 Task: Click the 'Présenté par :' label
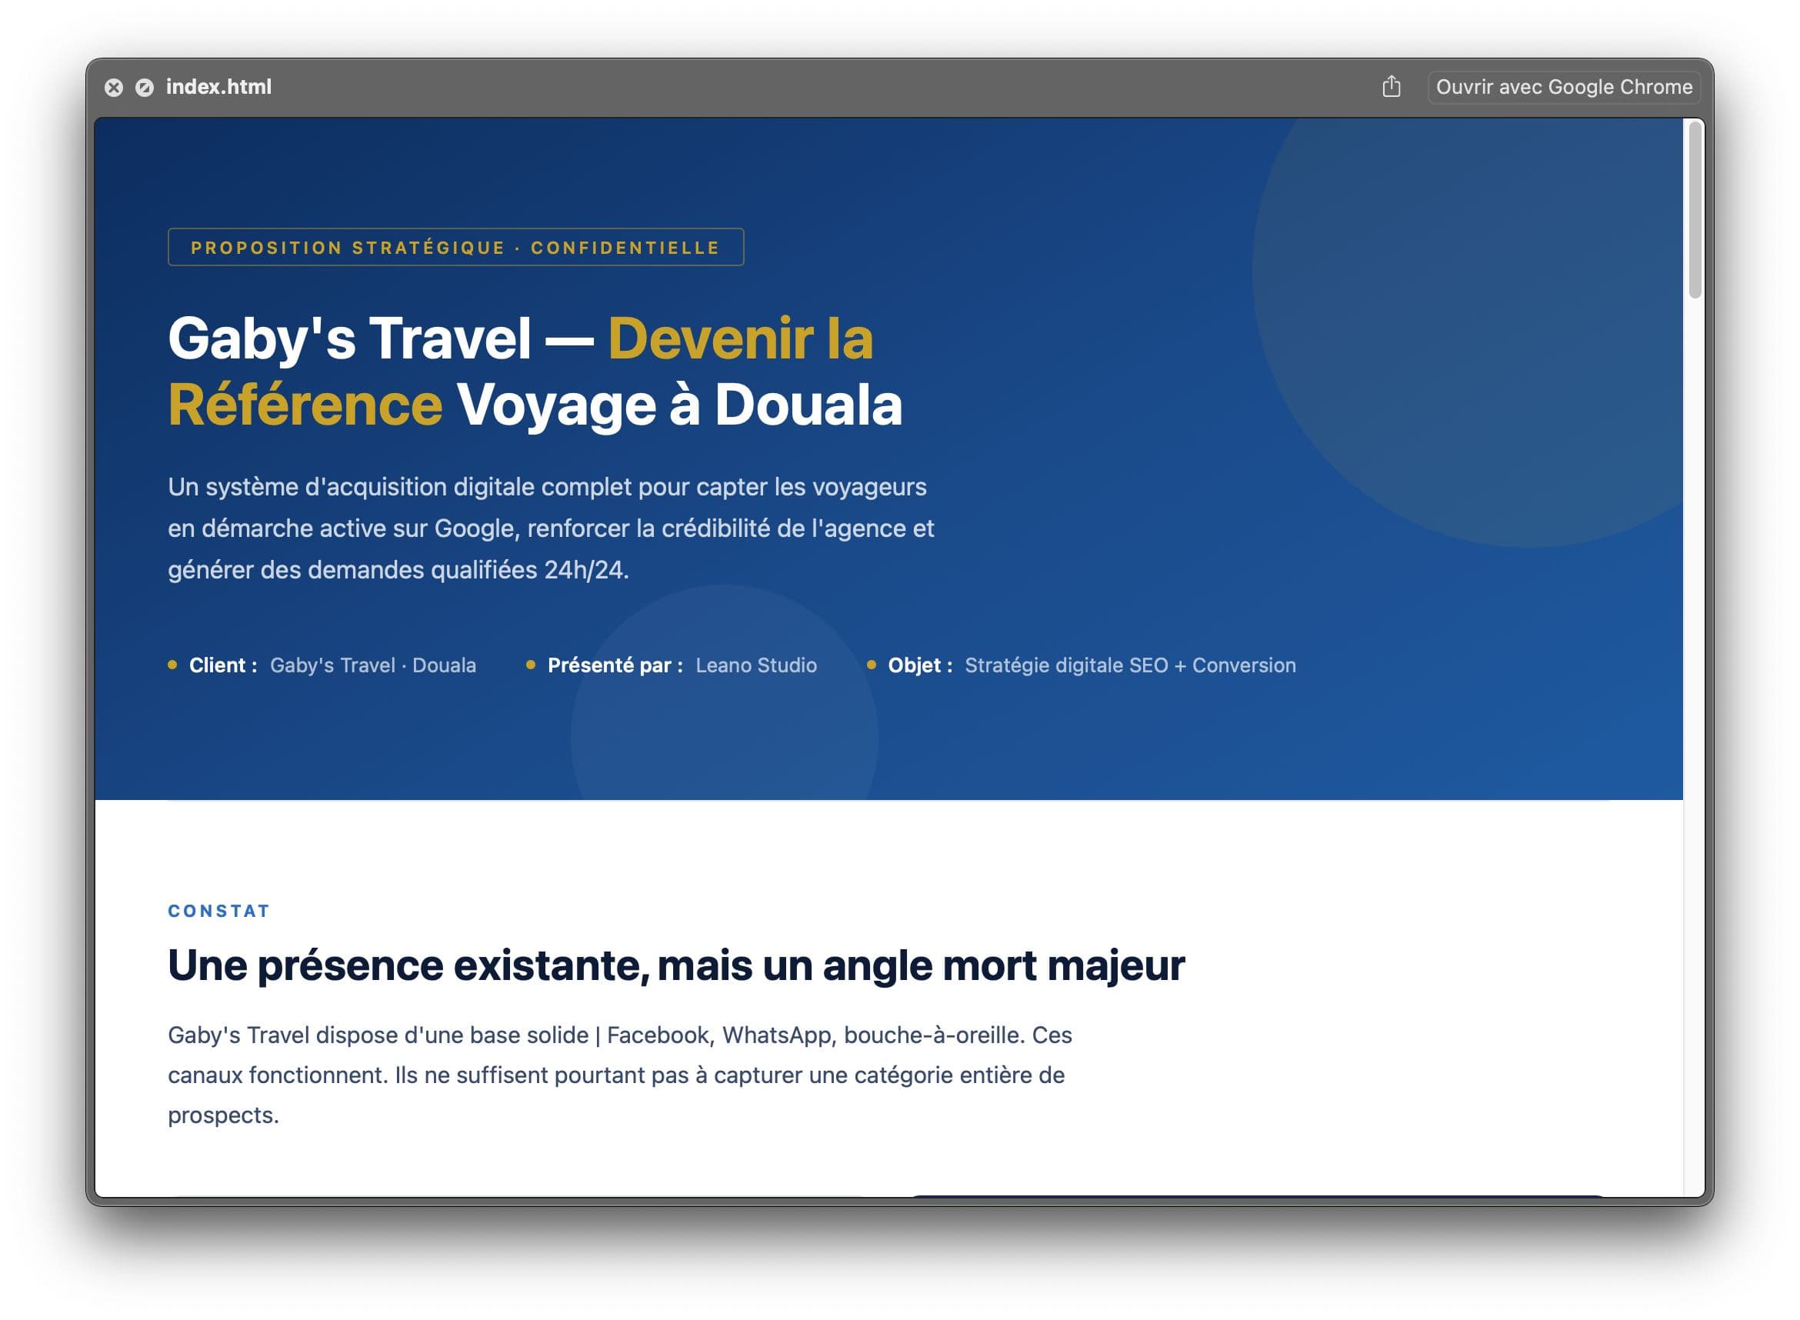coord(615,665)
